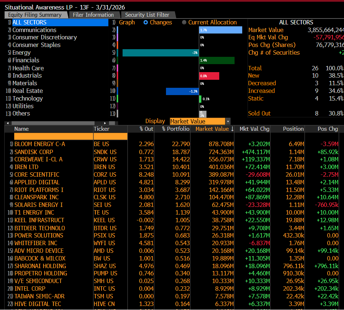The width and height of the screenshot is (344, 310).
Task: Click the sector list left scroll arrow
Action: tap(8, 123)
